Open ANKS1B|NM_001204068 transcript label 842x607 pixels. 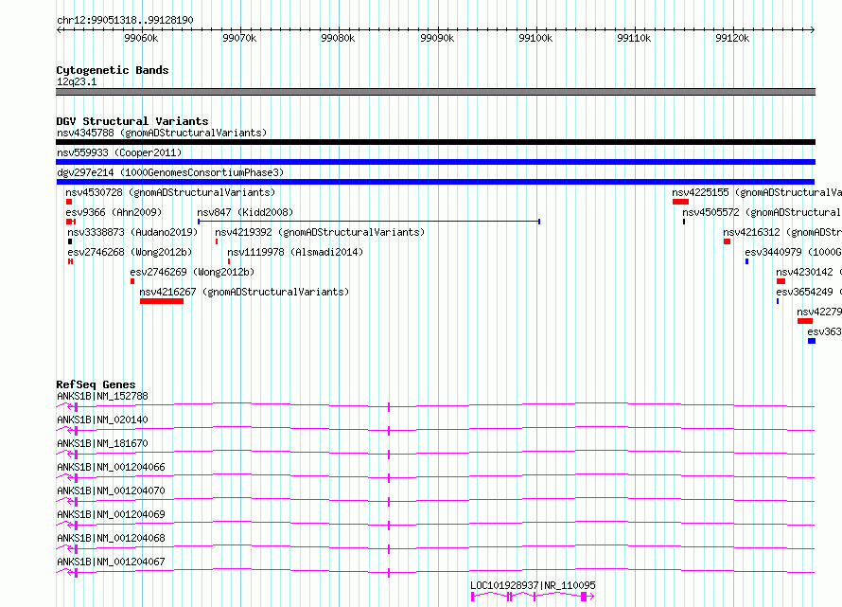coord(111,538)
